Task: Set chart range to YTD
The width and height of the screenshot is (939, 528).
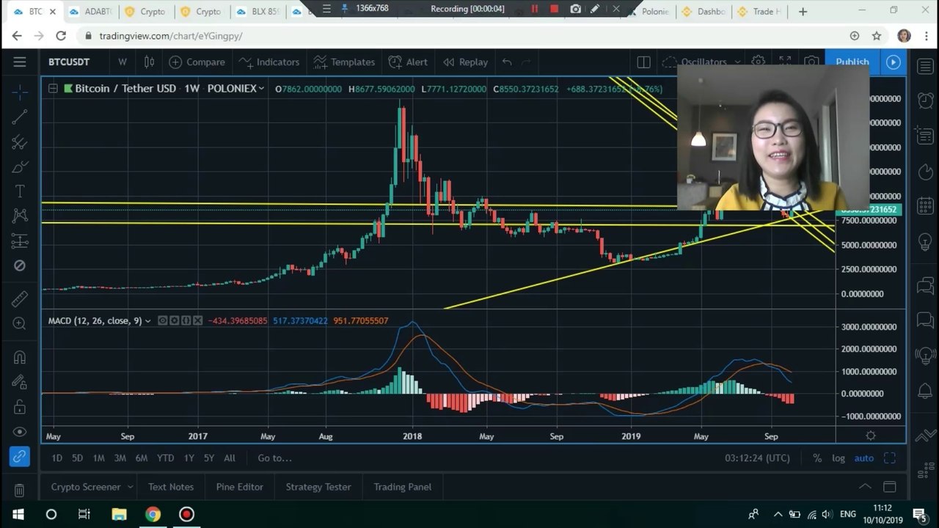Action: coord(166,458)
